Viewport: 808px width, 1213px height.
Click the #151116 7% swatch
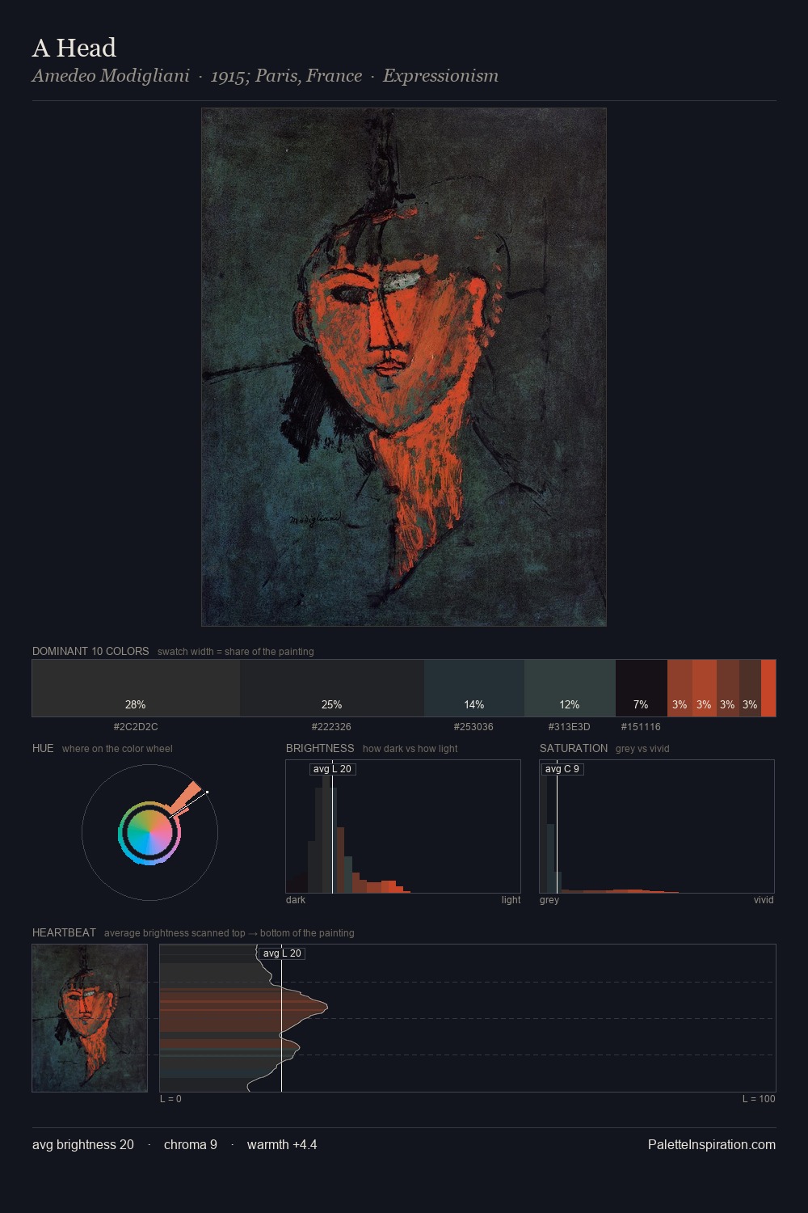pos(642,688)
